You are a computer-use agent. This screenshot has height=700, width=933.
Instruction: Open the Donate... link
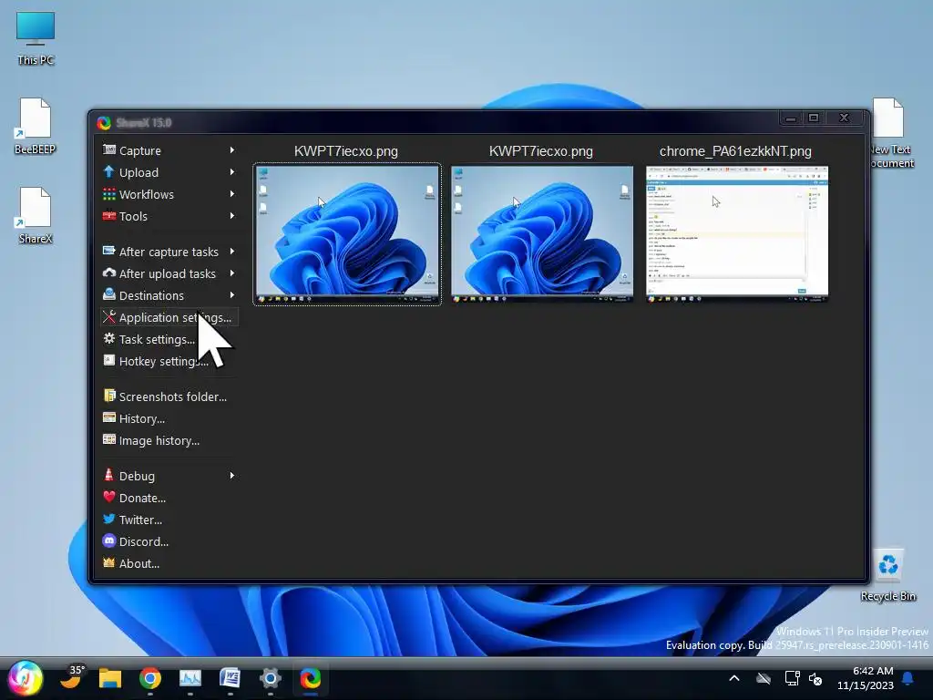169,498
